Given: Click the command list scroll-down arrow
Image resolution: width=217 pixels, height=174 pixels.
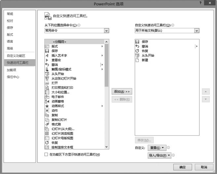Looking at the screenshot, I should pos(106,147).
